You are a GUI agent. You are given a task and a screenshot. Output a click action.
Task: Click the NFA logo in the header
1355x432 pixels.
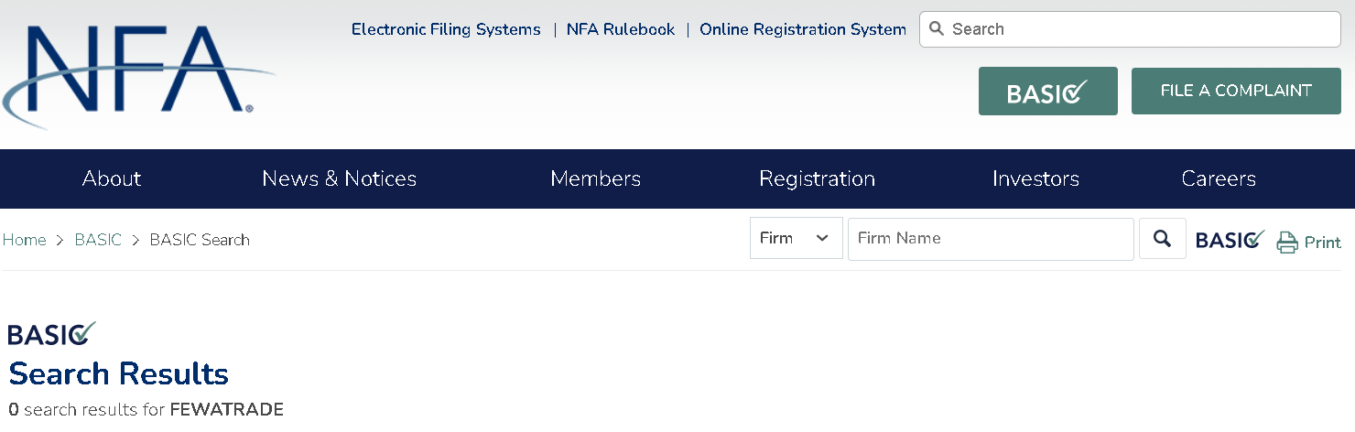[137, 73]
